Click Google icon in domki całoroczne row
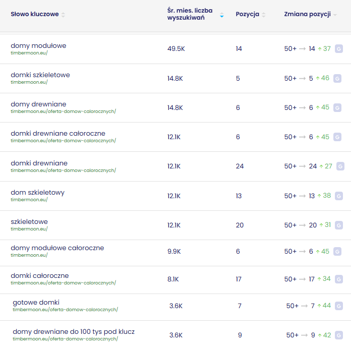 [x=339, y=279]
